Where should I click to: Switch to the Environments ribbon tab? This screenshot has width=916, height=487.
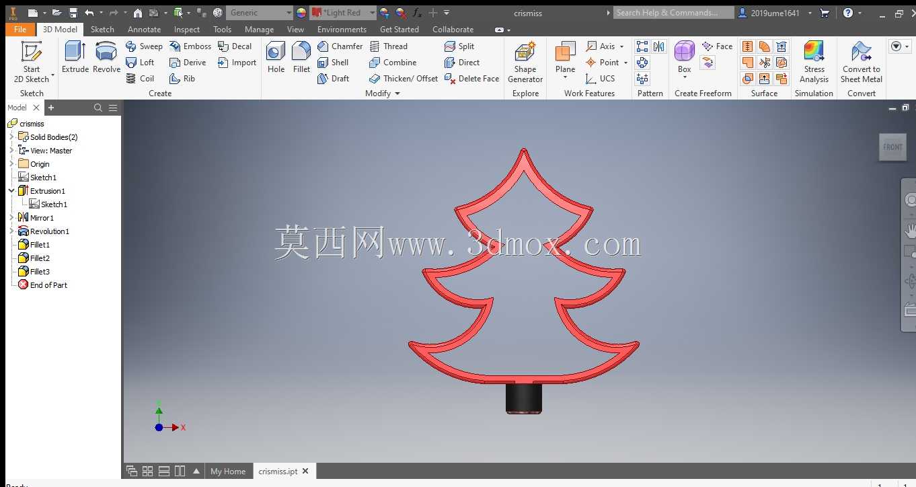[x=342, y=30]
